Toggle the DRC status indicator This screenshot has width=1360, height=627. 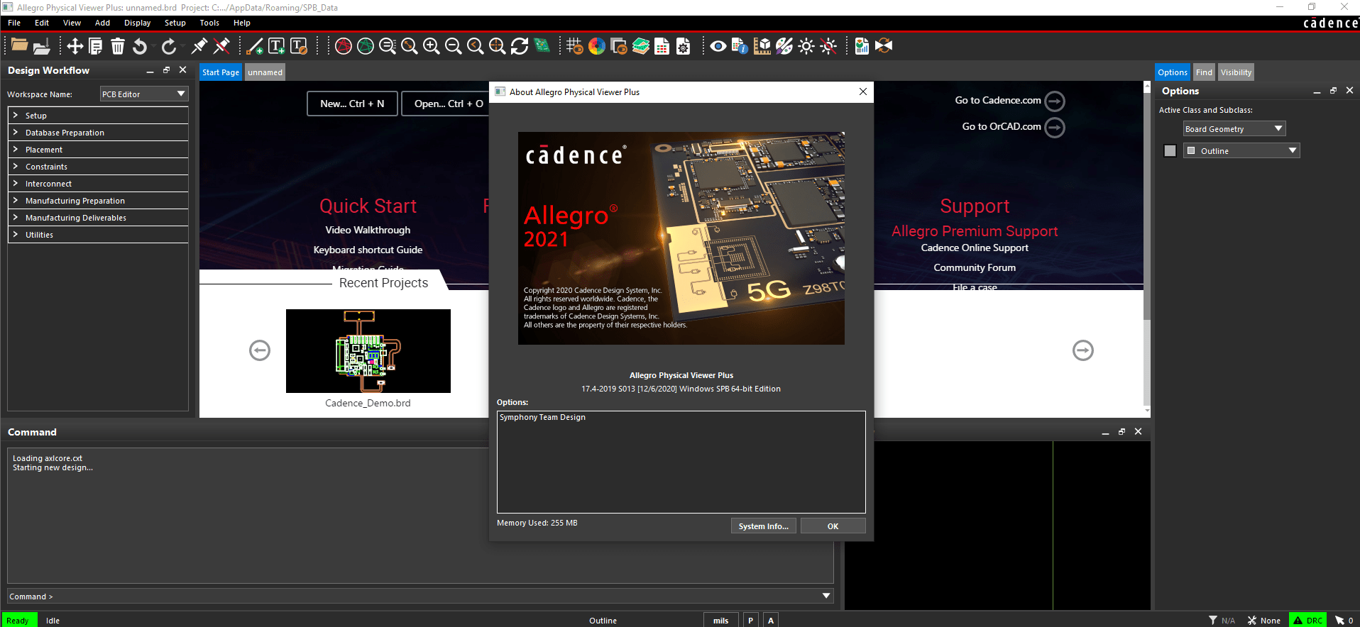[1307, 620]
